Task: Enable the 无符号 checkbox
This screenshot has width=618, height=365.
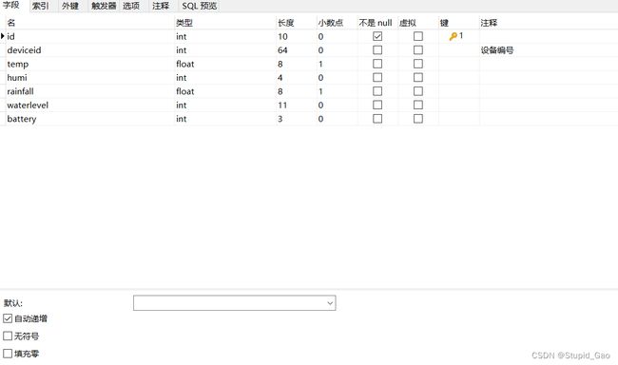Action: pyautogui.click(x=8, y=336)
